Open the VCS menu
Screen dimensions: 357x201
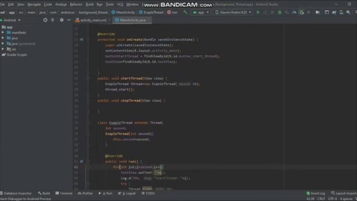(120, 4)
